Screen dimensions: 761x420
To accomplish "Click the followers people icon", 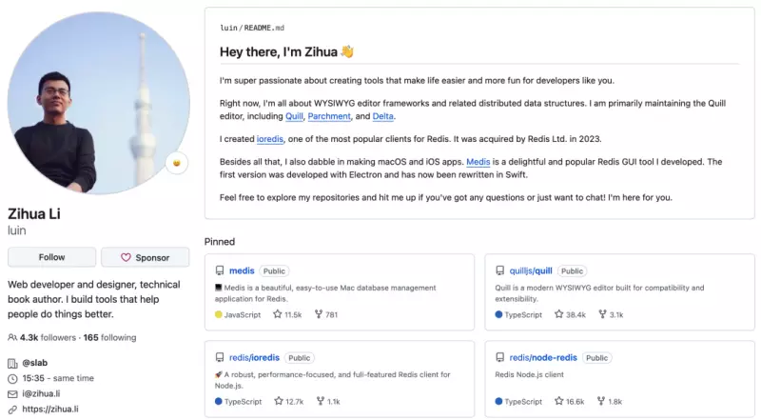I will pos(12,337).
